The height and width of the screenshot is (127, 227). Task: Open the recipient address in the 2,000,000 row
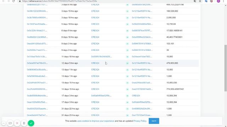point(142,18)
